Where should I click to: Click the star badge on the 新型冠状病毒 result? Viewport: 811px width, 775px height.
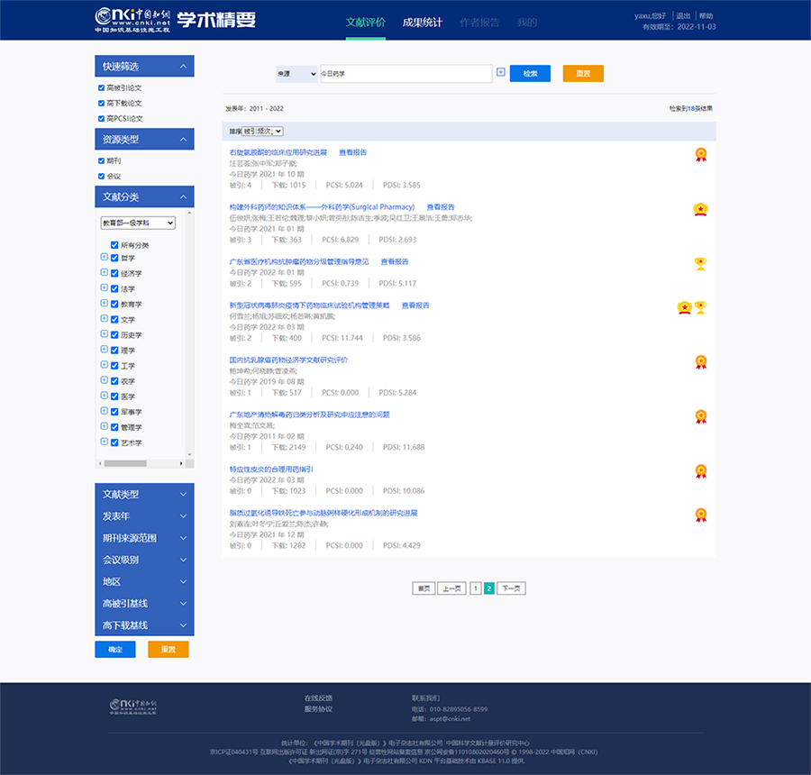coord(684,308)
